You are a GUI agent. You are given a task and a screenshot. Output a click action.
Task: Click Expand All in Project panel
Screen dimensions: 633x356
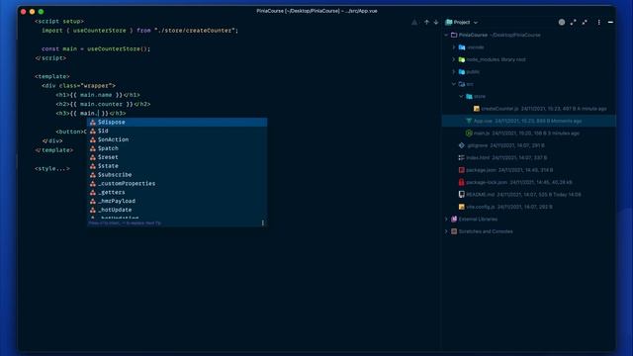(574, 22)
